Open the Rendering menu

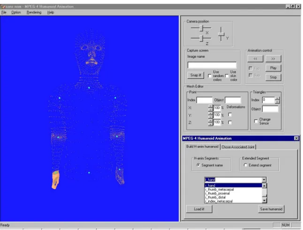[34, 12]
